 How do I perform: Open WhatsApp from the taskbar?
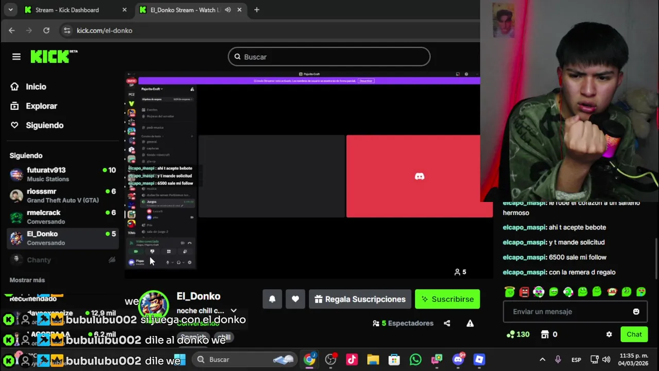[x=415, y=360]
